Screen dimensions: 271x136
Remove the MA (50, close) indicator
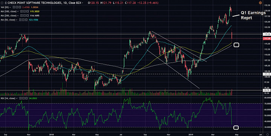tap(26, 20)
